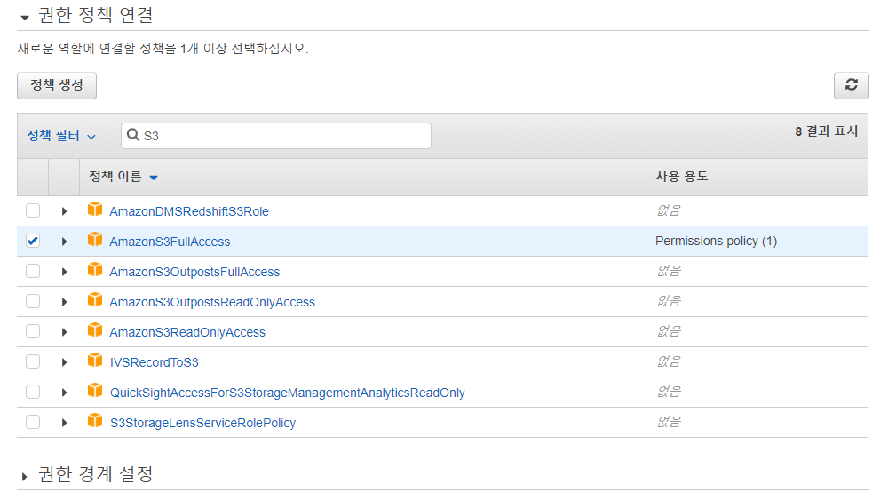
Task: Enable the AmazonS3ReadOnlyAccess checkbox
Action: pyautogui.click(x=33, y=332)
